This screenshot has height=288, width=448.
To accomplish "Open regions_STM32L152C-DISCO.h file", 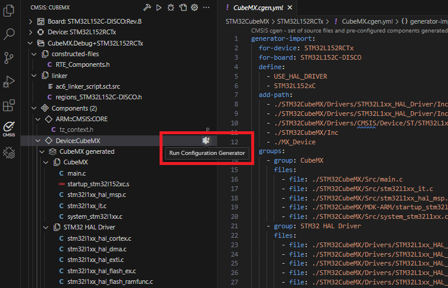I will 99,97.
